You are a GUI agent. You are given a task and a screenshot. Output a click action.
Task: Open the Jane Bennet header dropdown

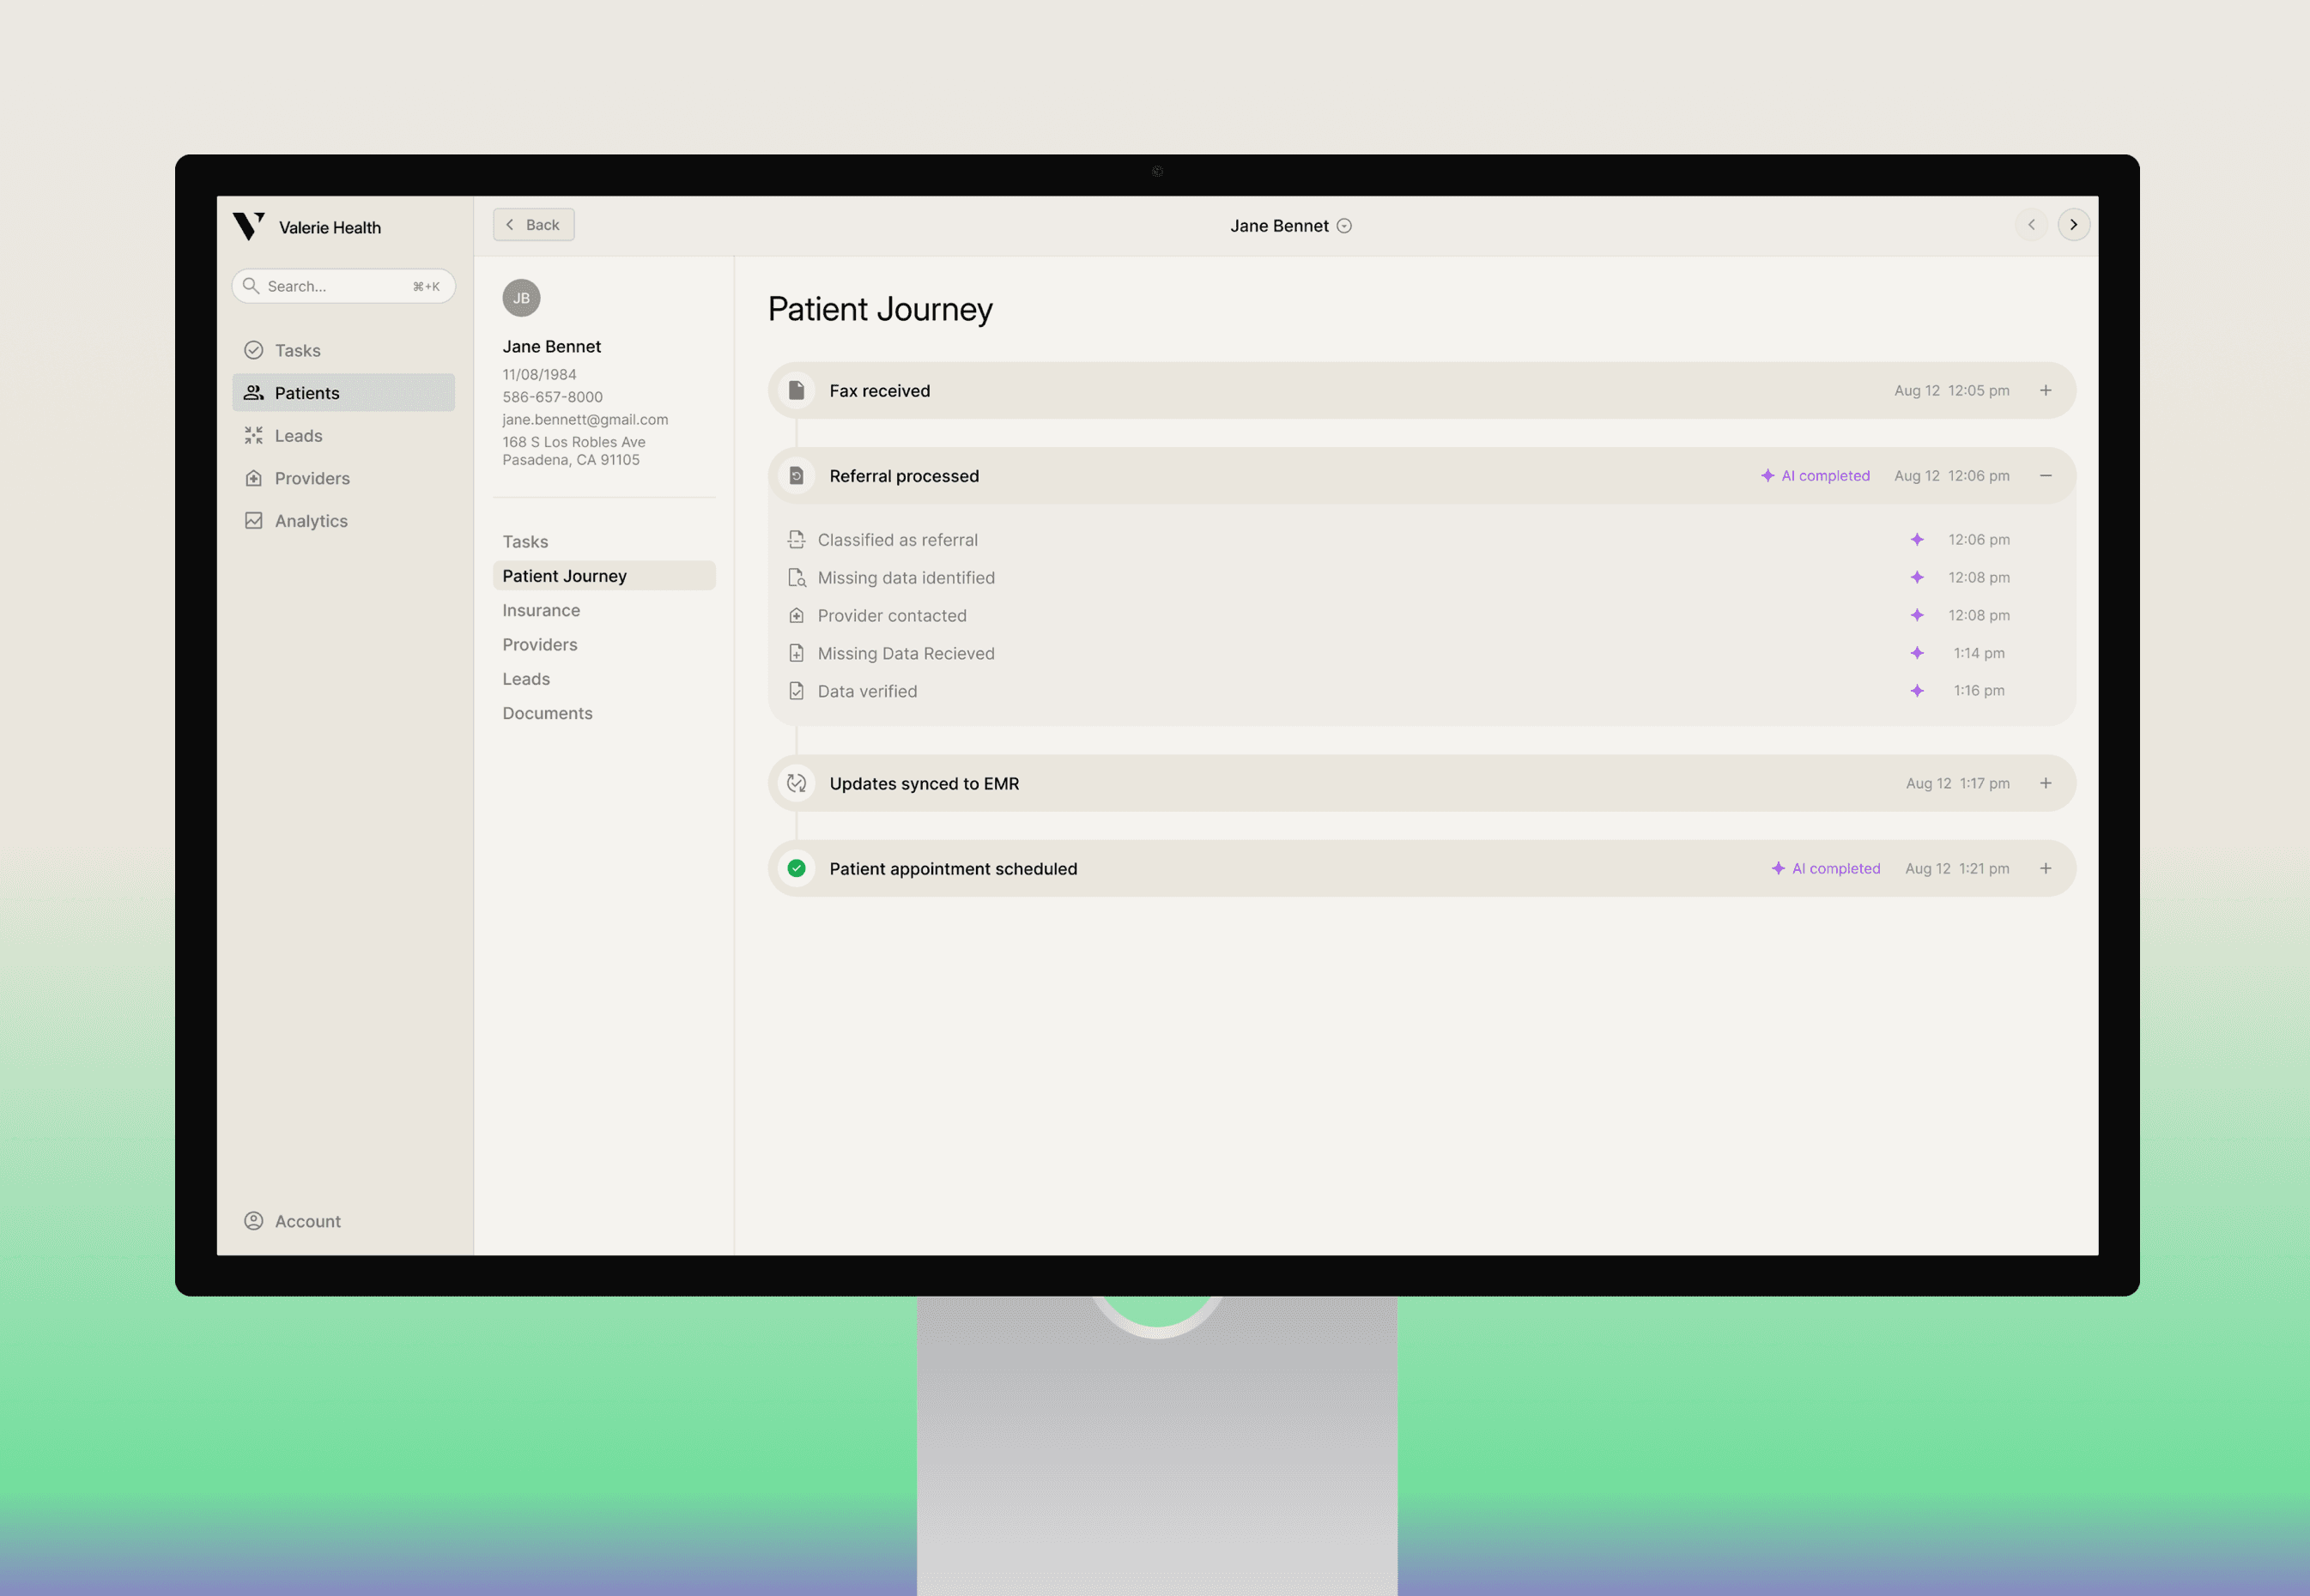click(1344, 226)
